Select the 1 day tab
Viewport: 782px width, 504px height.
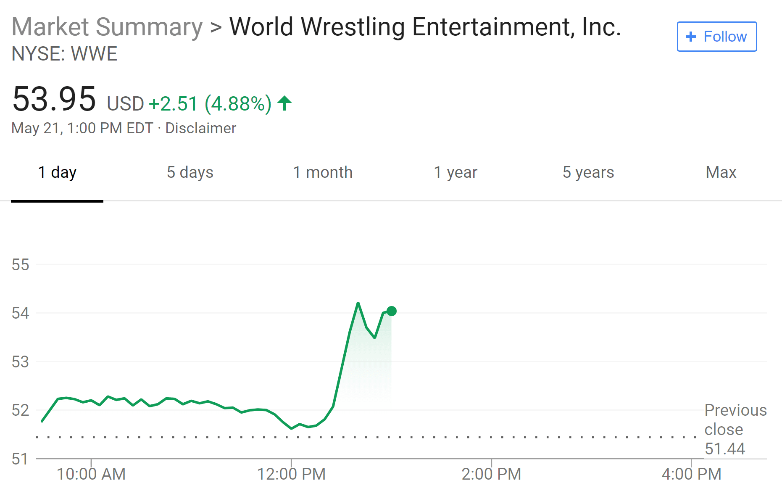click(57, 172)
